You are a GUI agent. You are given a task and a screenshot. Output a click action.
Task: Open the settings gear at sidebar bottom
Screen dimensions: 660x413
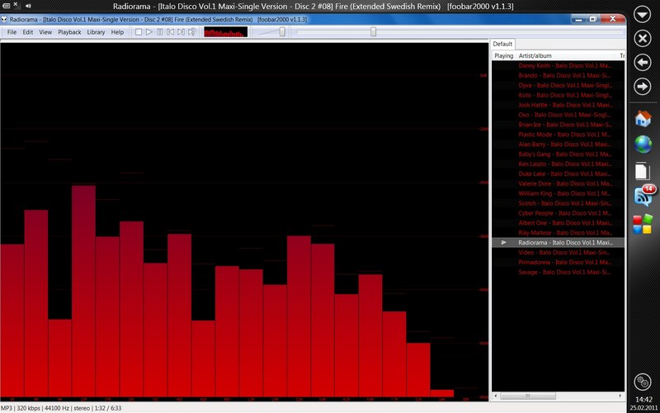tap(643, 382)
